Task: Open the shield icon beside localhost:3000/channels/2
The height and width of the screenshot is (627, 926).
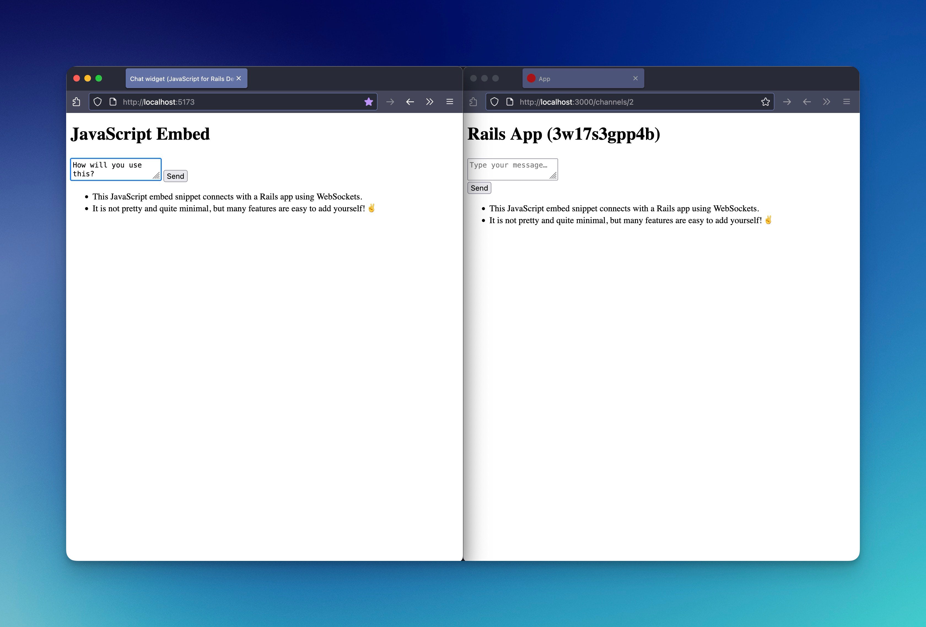Action: pos(494,102)
